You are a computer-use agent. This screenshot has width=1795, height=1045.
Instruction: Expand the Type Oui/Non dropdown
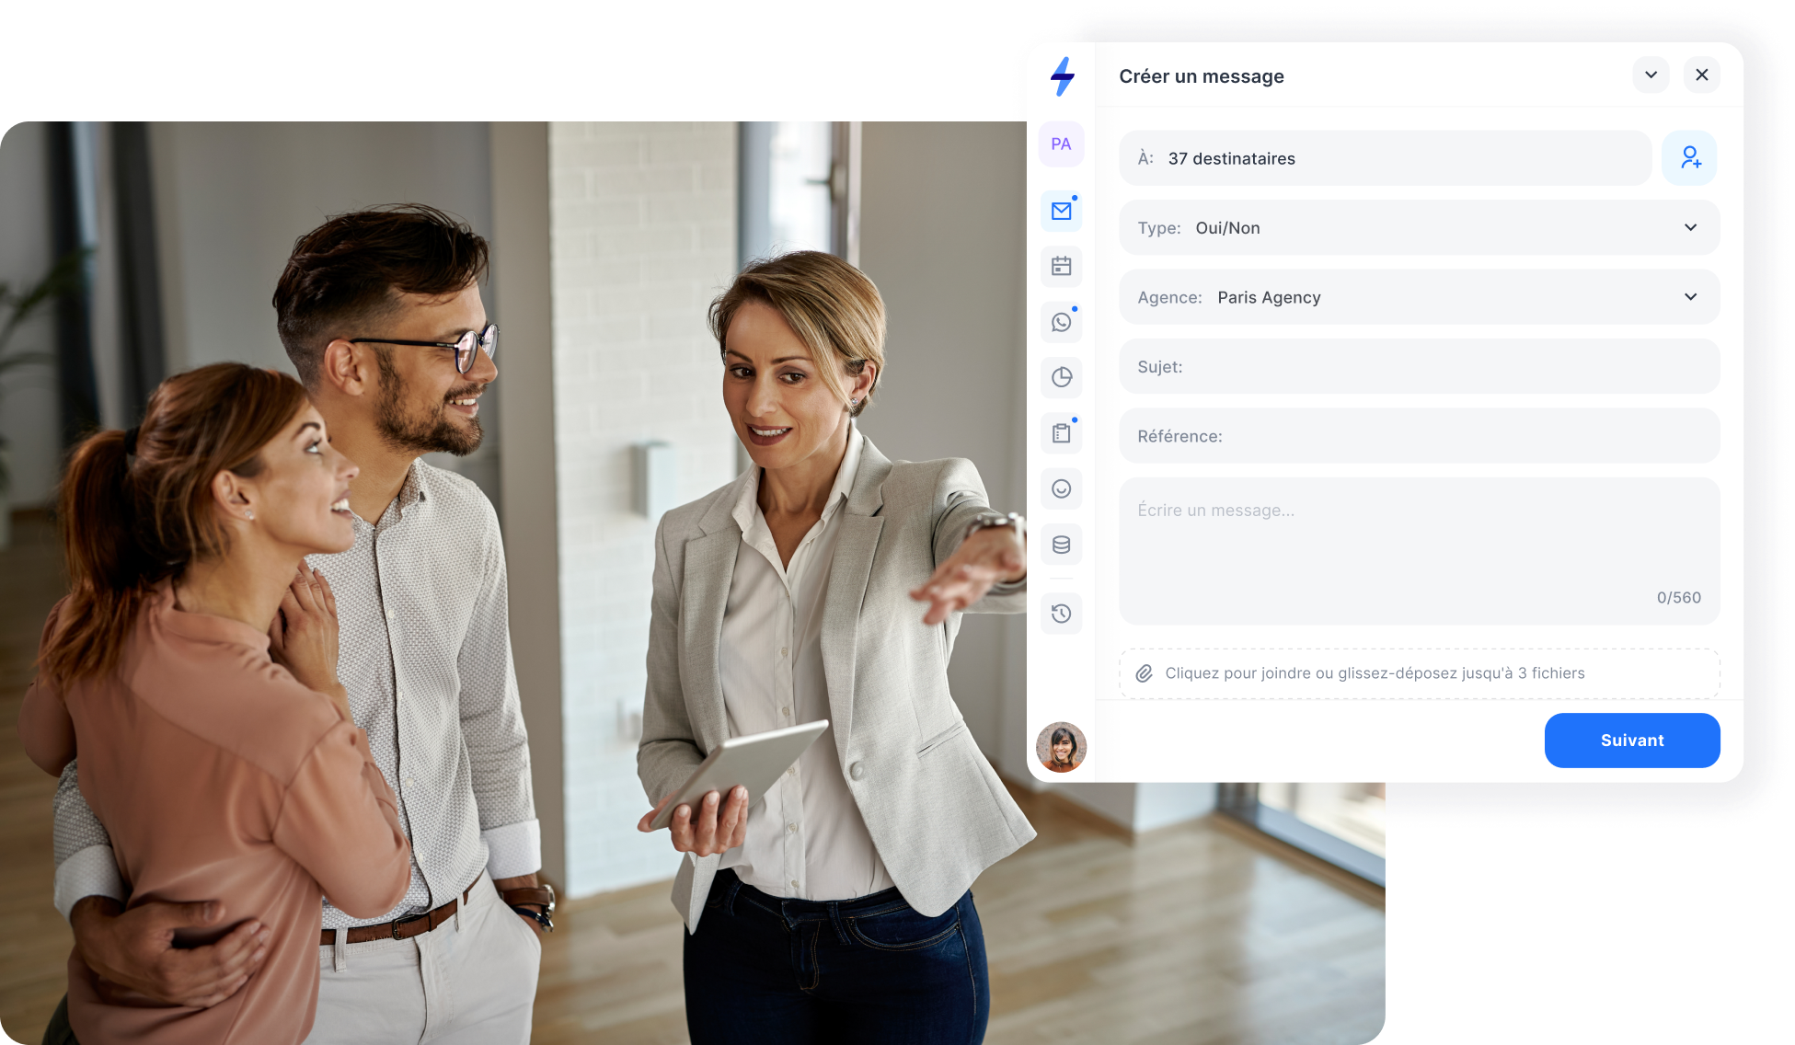coord(1419,227)
